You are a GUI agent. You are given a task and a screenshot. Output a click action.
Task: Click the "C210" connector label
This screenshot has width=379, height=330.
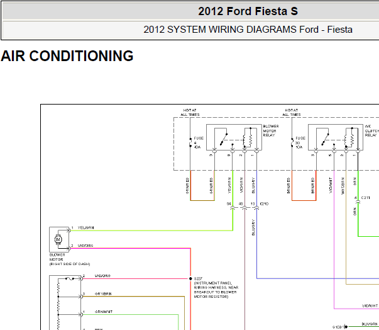click(x=264, y=204)
